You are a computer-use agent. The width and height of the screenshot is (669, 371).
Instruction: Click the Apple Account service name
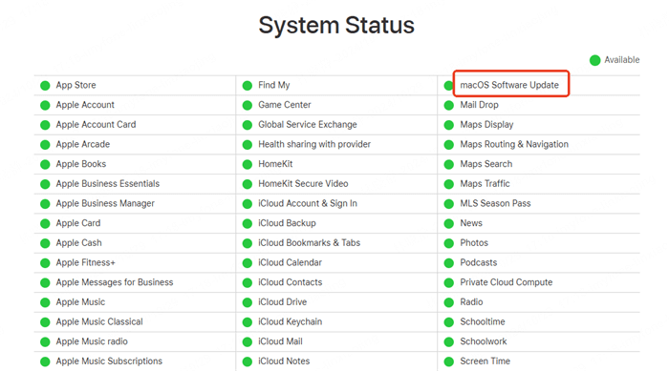85,105
